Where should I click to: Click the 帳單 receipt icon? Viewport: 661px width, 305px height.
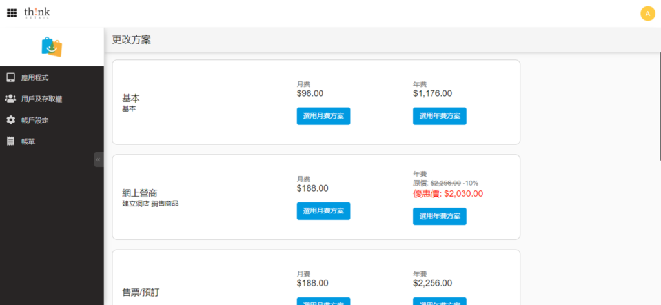pyautogui.click(x=10, y=141)
